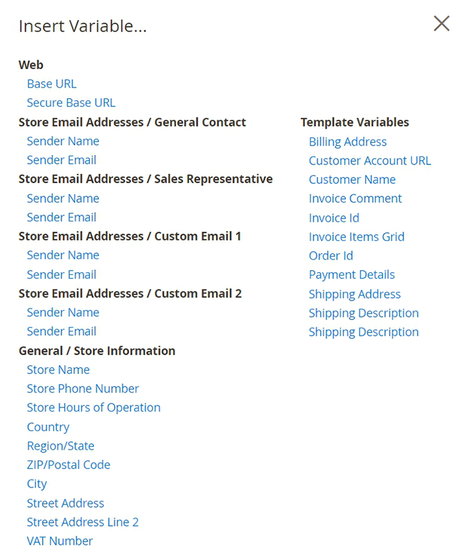Insert the Base URL variable
This screenshot has width=463, height=551.
51,84
